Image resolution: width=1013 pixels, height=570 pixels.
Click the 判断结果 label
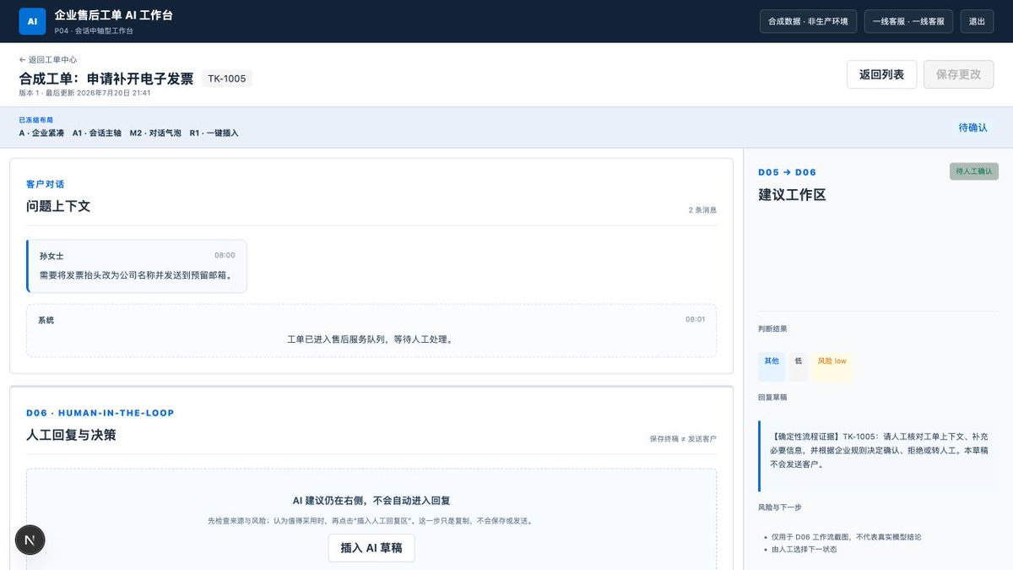[772, 328]
